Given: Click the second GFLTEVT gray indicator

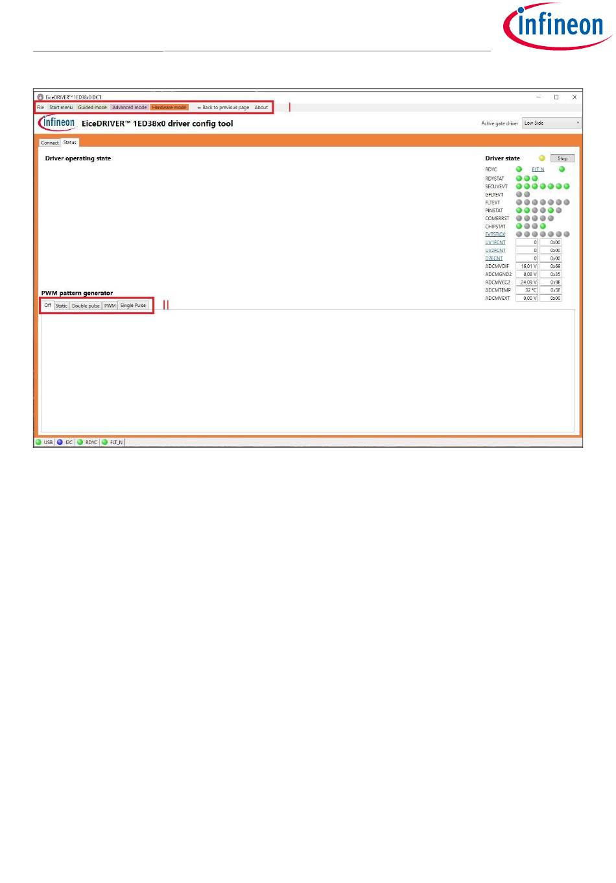Looking at the screenshot, I should point(527,194).
